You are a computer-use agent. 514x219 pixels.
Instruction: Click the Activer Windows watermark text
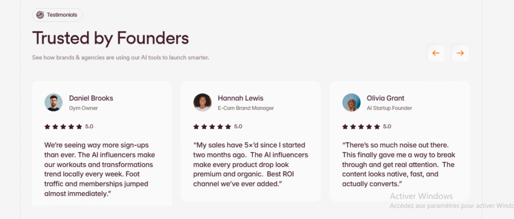(421, 196)
